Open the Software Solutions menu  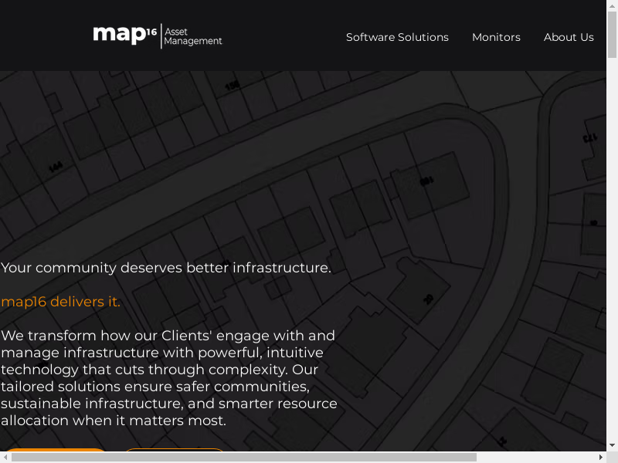click(x=397, y=37)
